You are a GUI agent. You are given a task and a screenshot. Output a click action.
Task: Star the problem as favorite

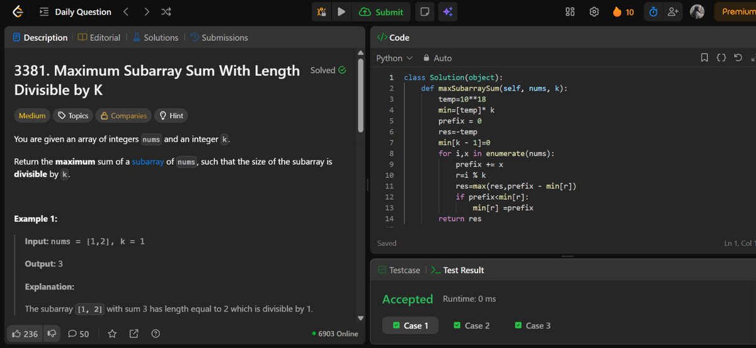[x=112, y=333]
